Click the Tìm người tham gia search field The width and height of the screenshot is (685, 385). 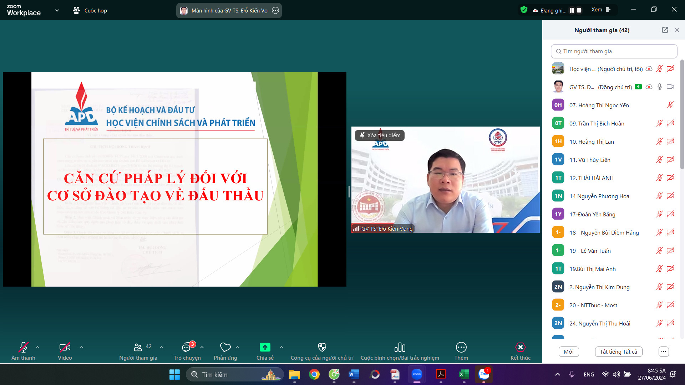click(614, 51)
